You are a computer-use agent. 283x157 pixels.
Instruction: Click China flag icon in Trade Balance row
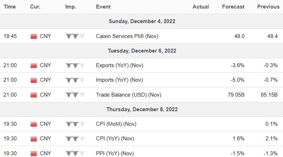[x=34, y=95]
